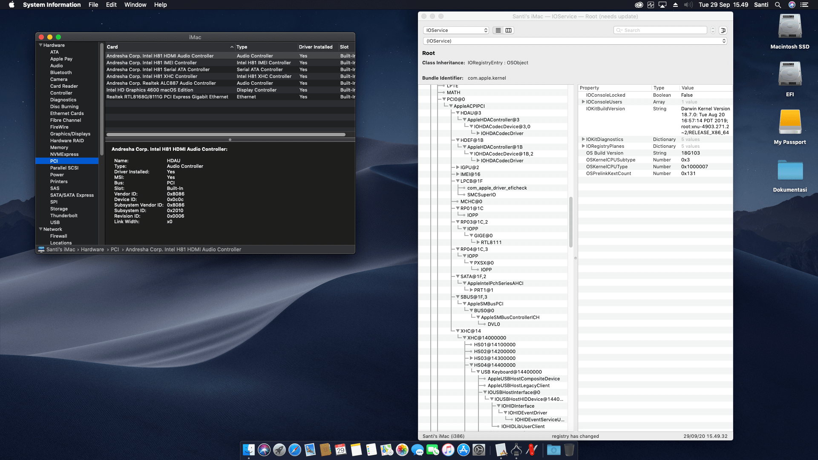This screenshot has width=818, height=460.
Task: Expand the IOKitDiagnostics dictionary property
Action: point(583,139)
